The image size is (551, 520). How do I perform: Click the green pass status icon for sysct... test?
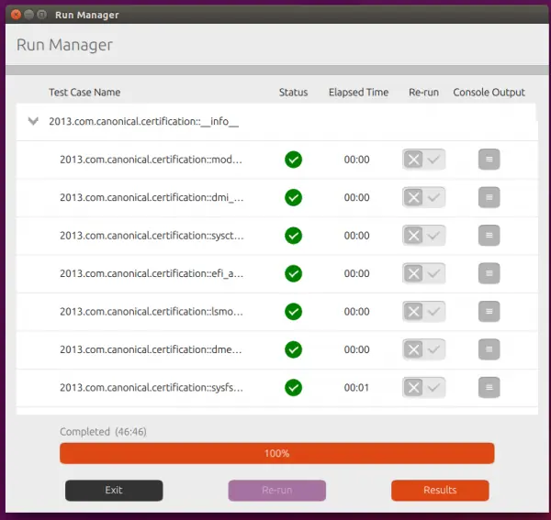[x=294, y=236]
